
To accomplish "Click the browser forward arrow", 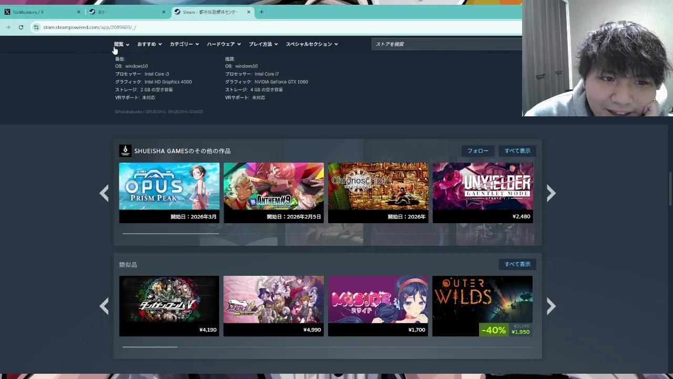I will pyautogui.click(x=8, y=27).
